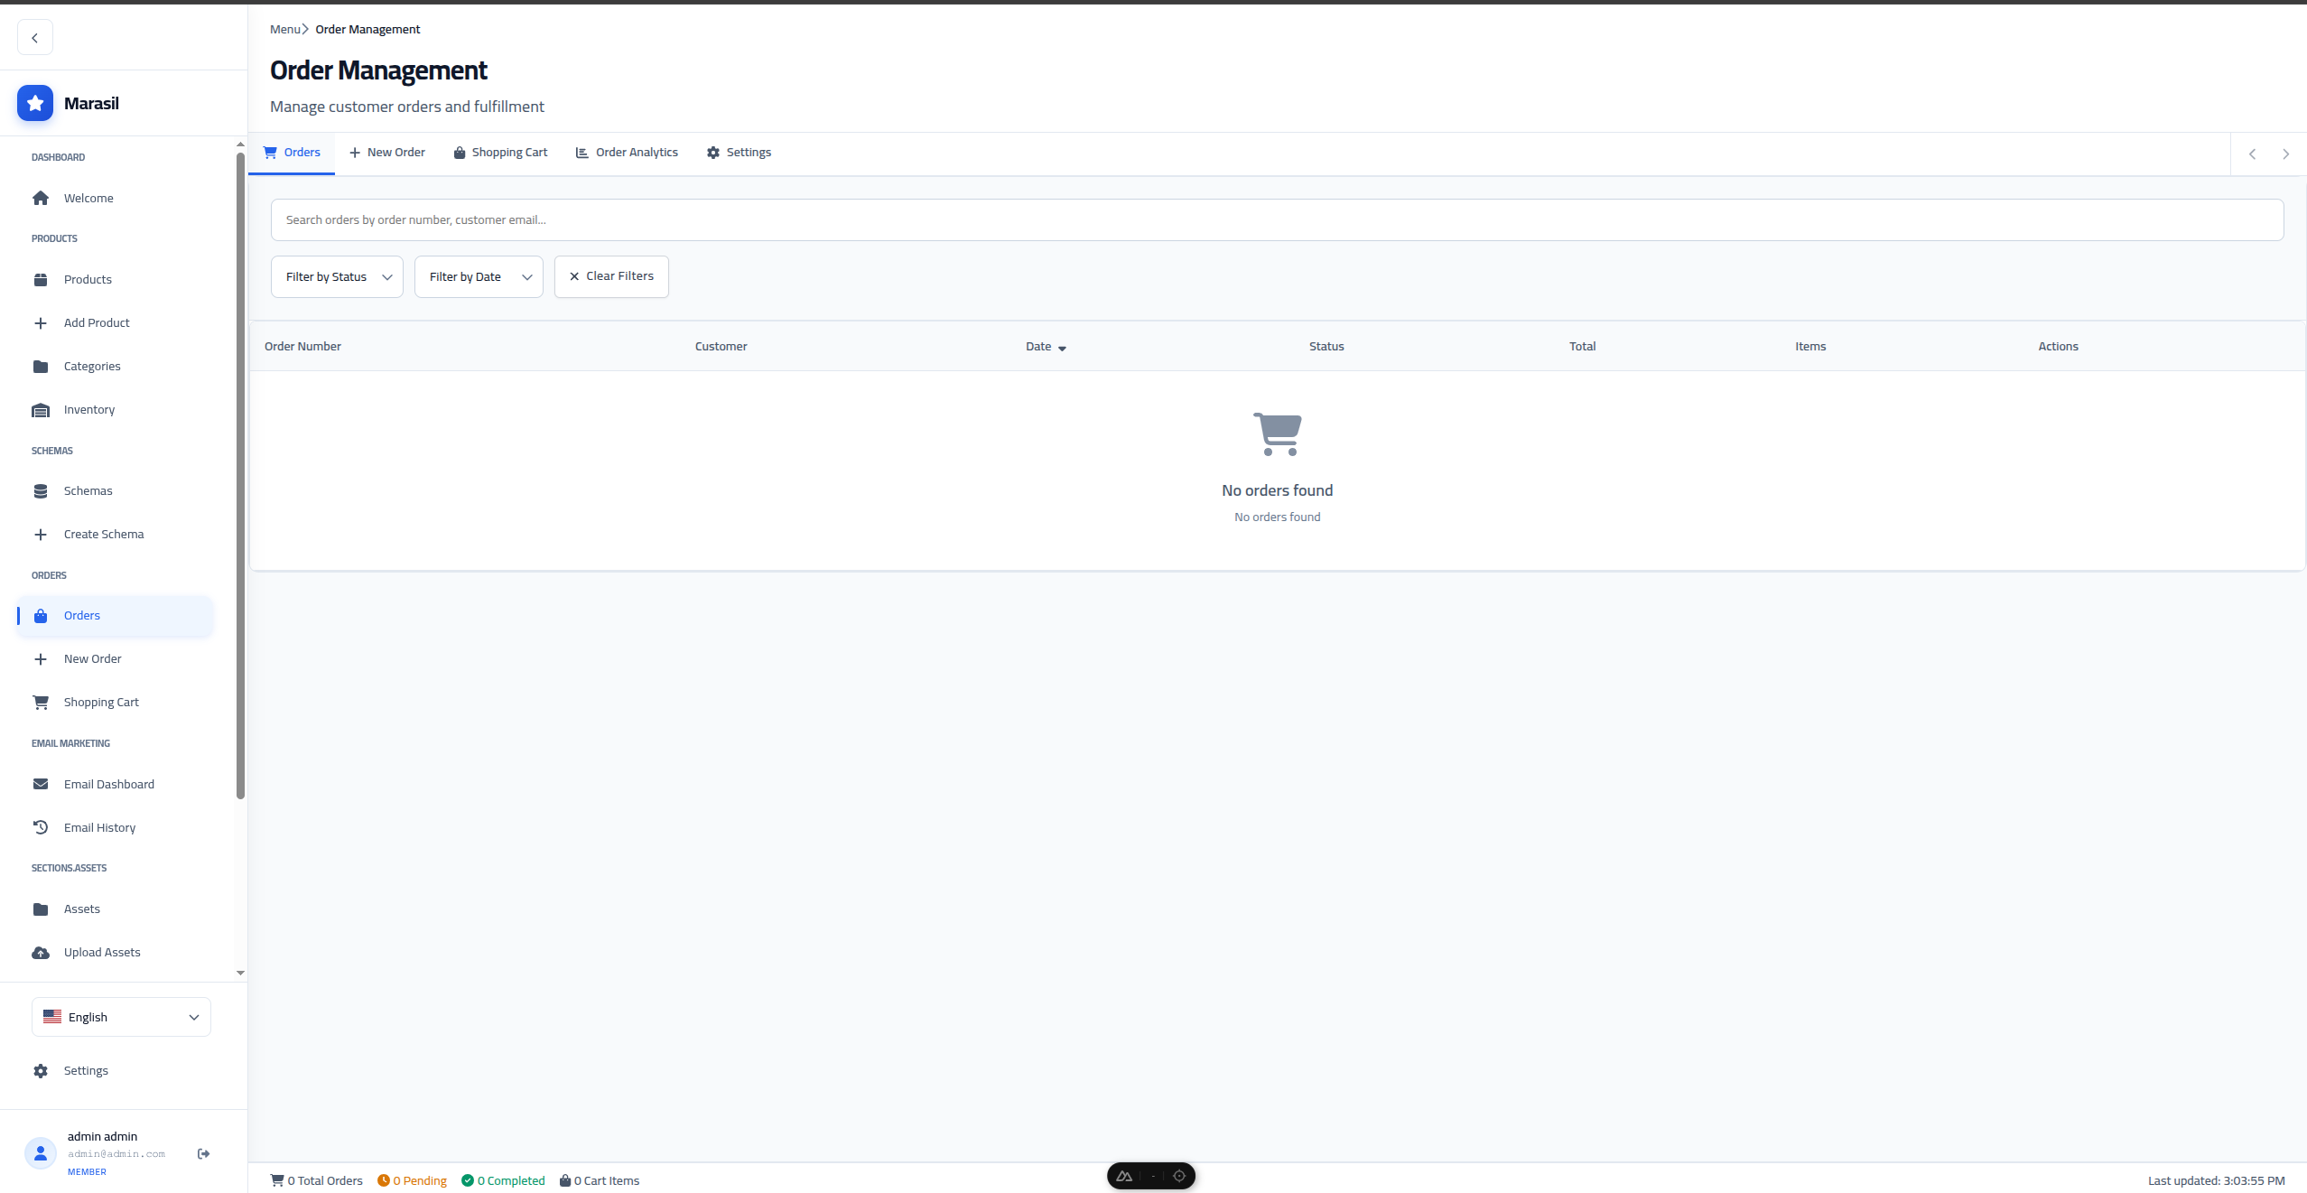
Task: Click the Clear Filters button
Action: point(611,276)
